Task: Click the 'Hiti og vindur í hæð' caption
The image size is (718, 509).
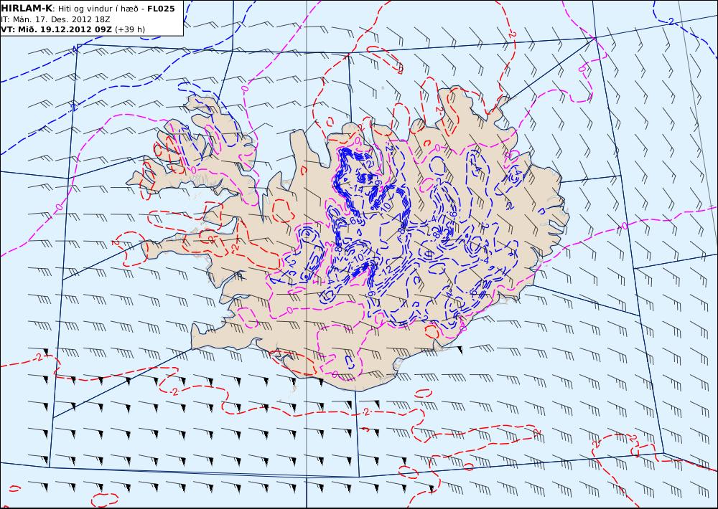Action: pyautogui.click(x=98, y=9)
